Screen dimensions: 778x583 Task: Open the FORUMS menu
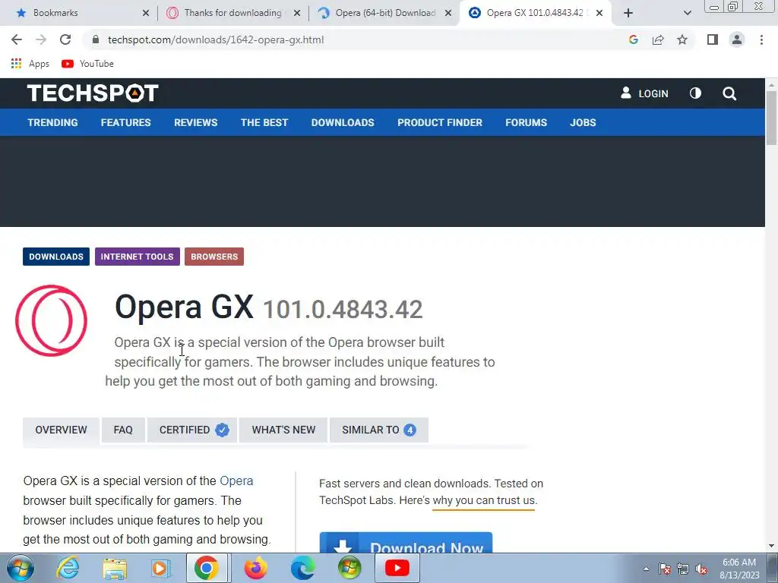tap(526, 122)
